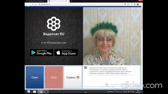
Task: Click the browser Home icon
Action: click(36, 4)
